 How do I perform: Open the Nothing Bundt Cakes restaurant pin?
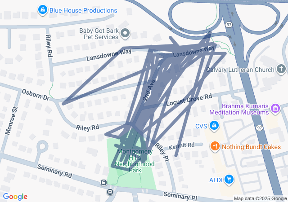click(x=215, y=146)
